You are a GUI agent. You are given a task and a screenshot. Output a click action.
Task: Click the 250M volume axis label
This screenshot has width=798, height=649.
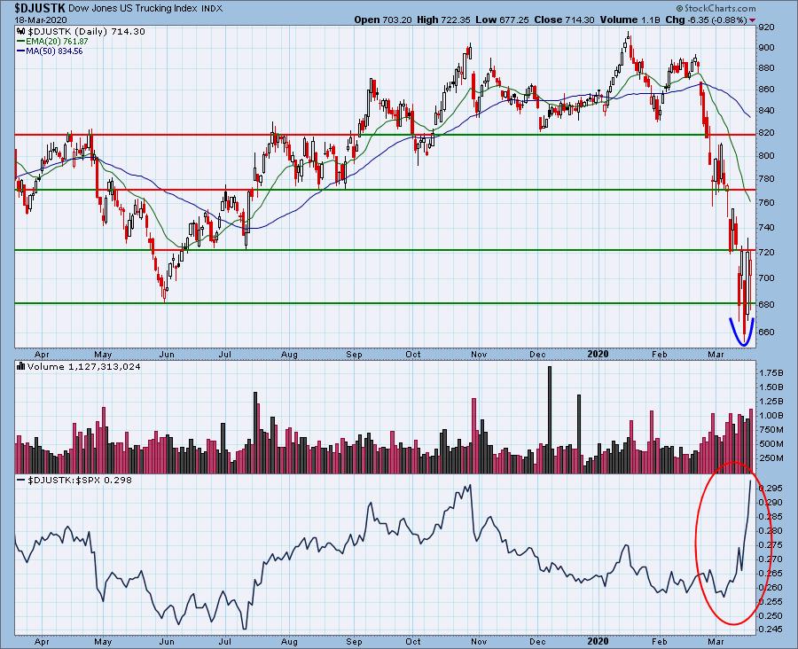(x=771, y=458)
